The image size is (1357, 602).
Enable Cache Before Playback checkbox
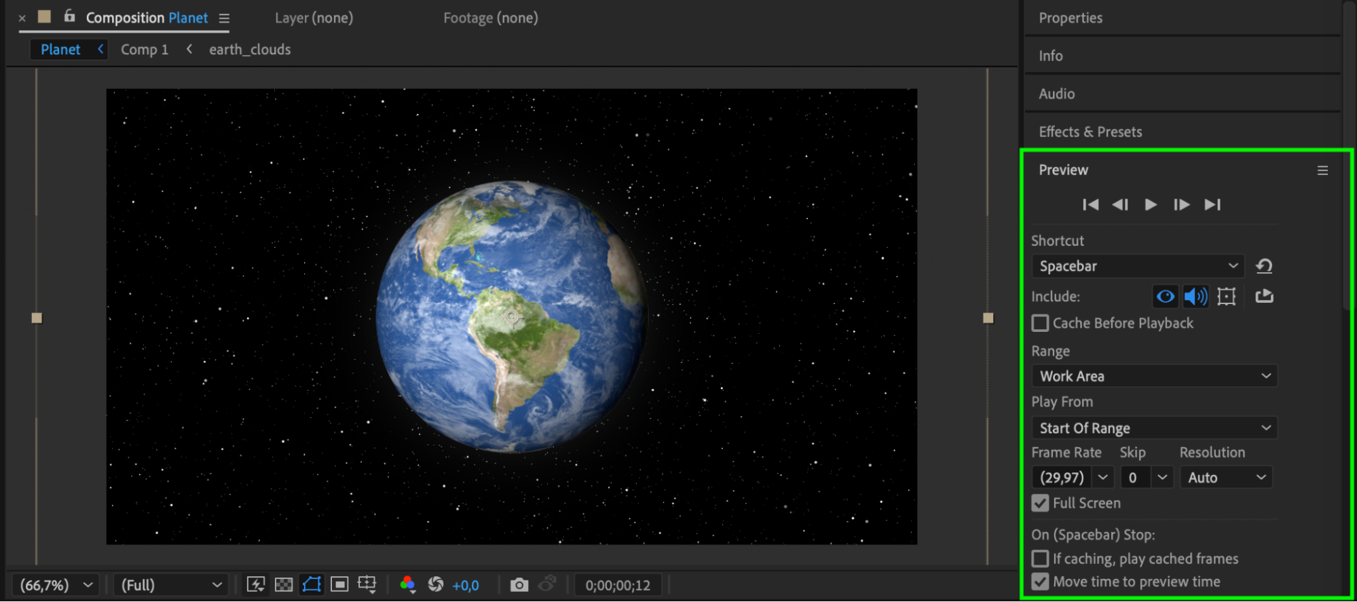(1040, 323)
